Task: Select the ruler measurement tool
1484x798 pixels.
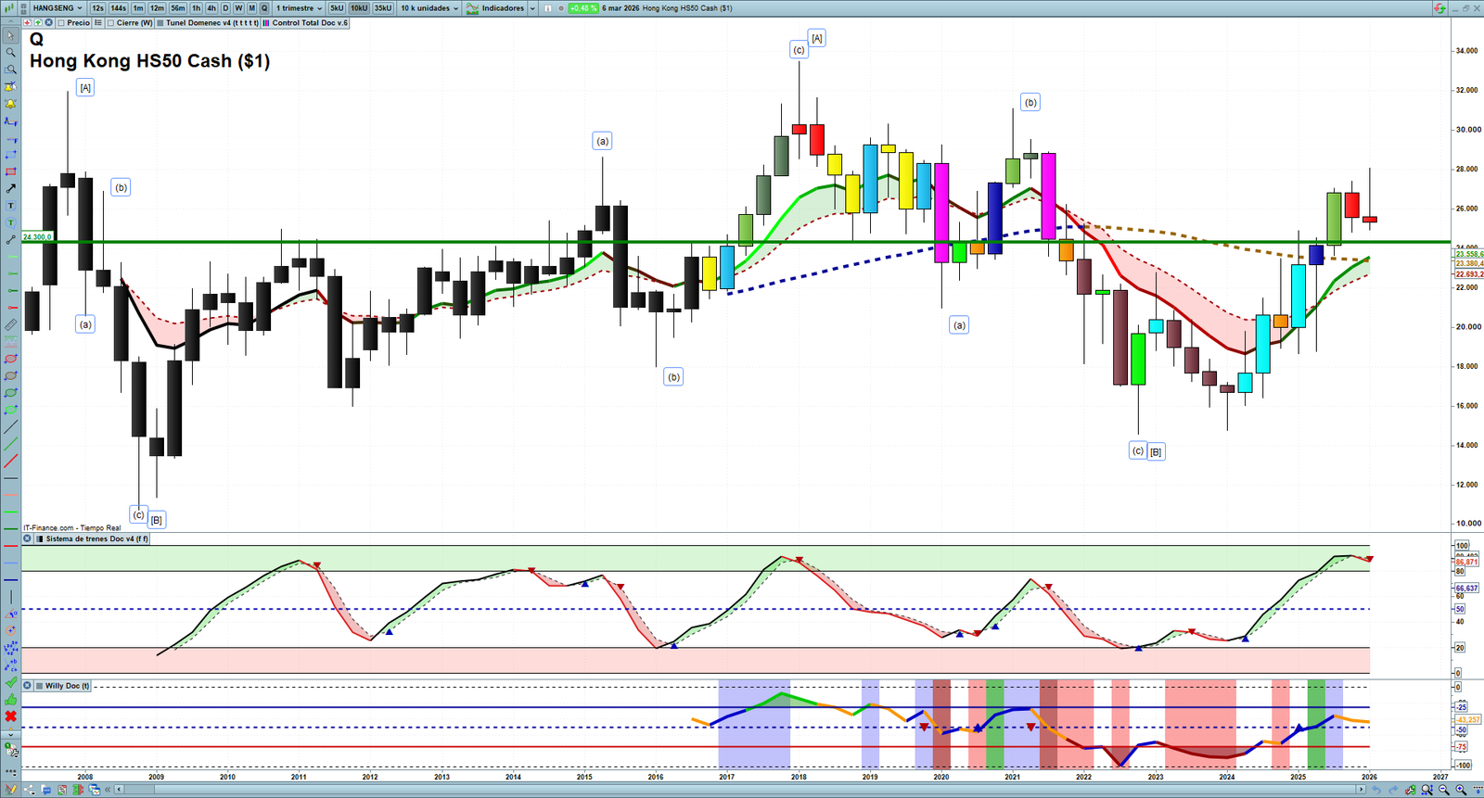Action: (x=10, y=325)
